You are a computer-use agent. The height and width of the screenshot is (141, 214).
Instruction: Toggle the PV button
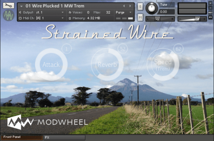[211, 17]
